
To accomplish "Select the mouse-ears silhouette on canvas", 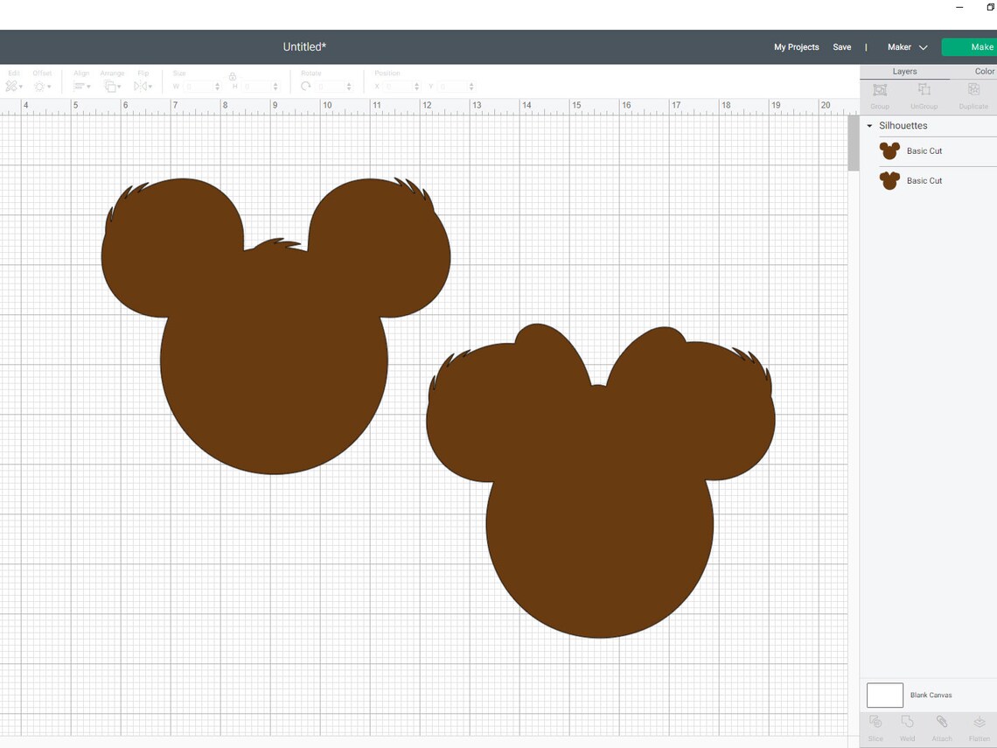I will pos(275,325).
